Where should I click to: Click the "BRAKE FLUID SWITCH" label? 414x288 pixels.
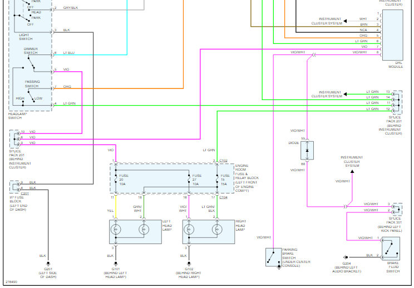(393, 267)
